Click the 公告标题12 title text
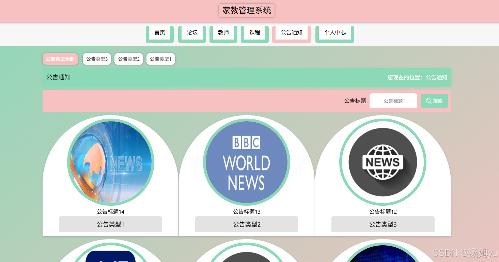 click(383, 212)
